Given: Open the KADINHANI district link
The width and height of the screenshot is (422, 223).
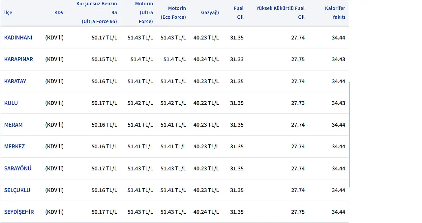Looking at the screenshot, I should pos(18,37).
